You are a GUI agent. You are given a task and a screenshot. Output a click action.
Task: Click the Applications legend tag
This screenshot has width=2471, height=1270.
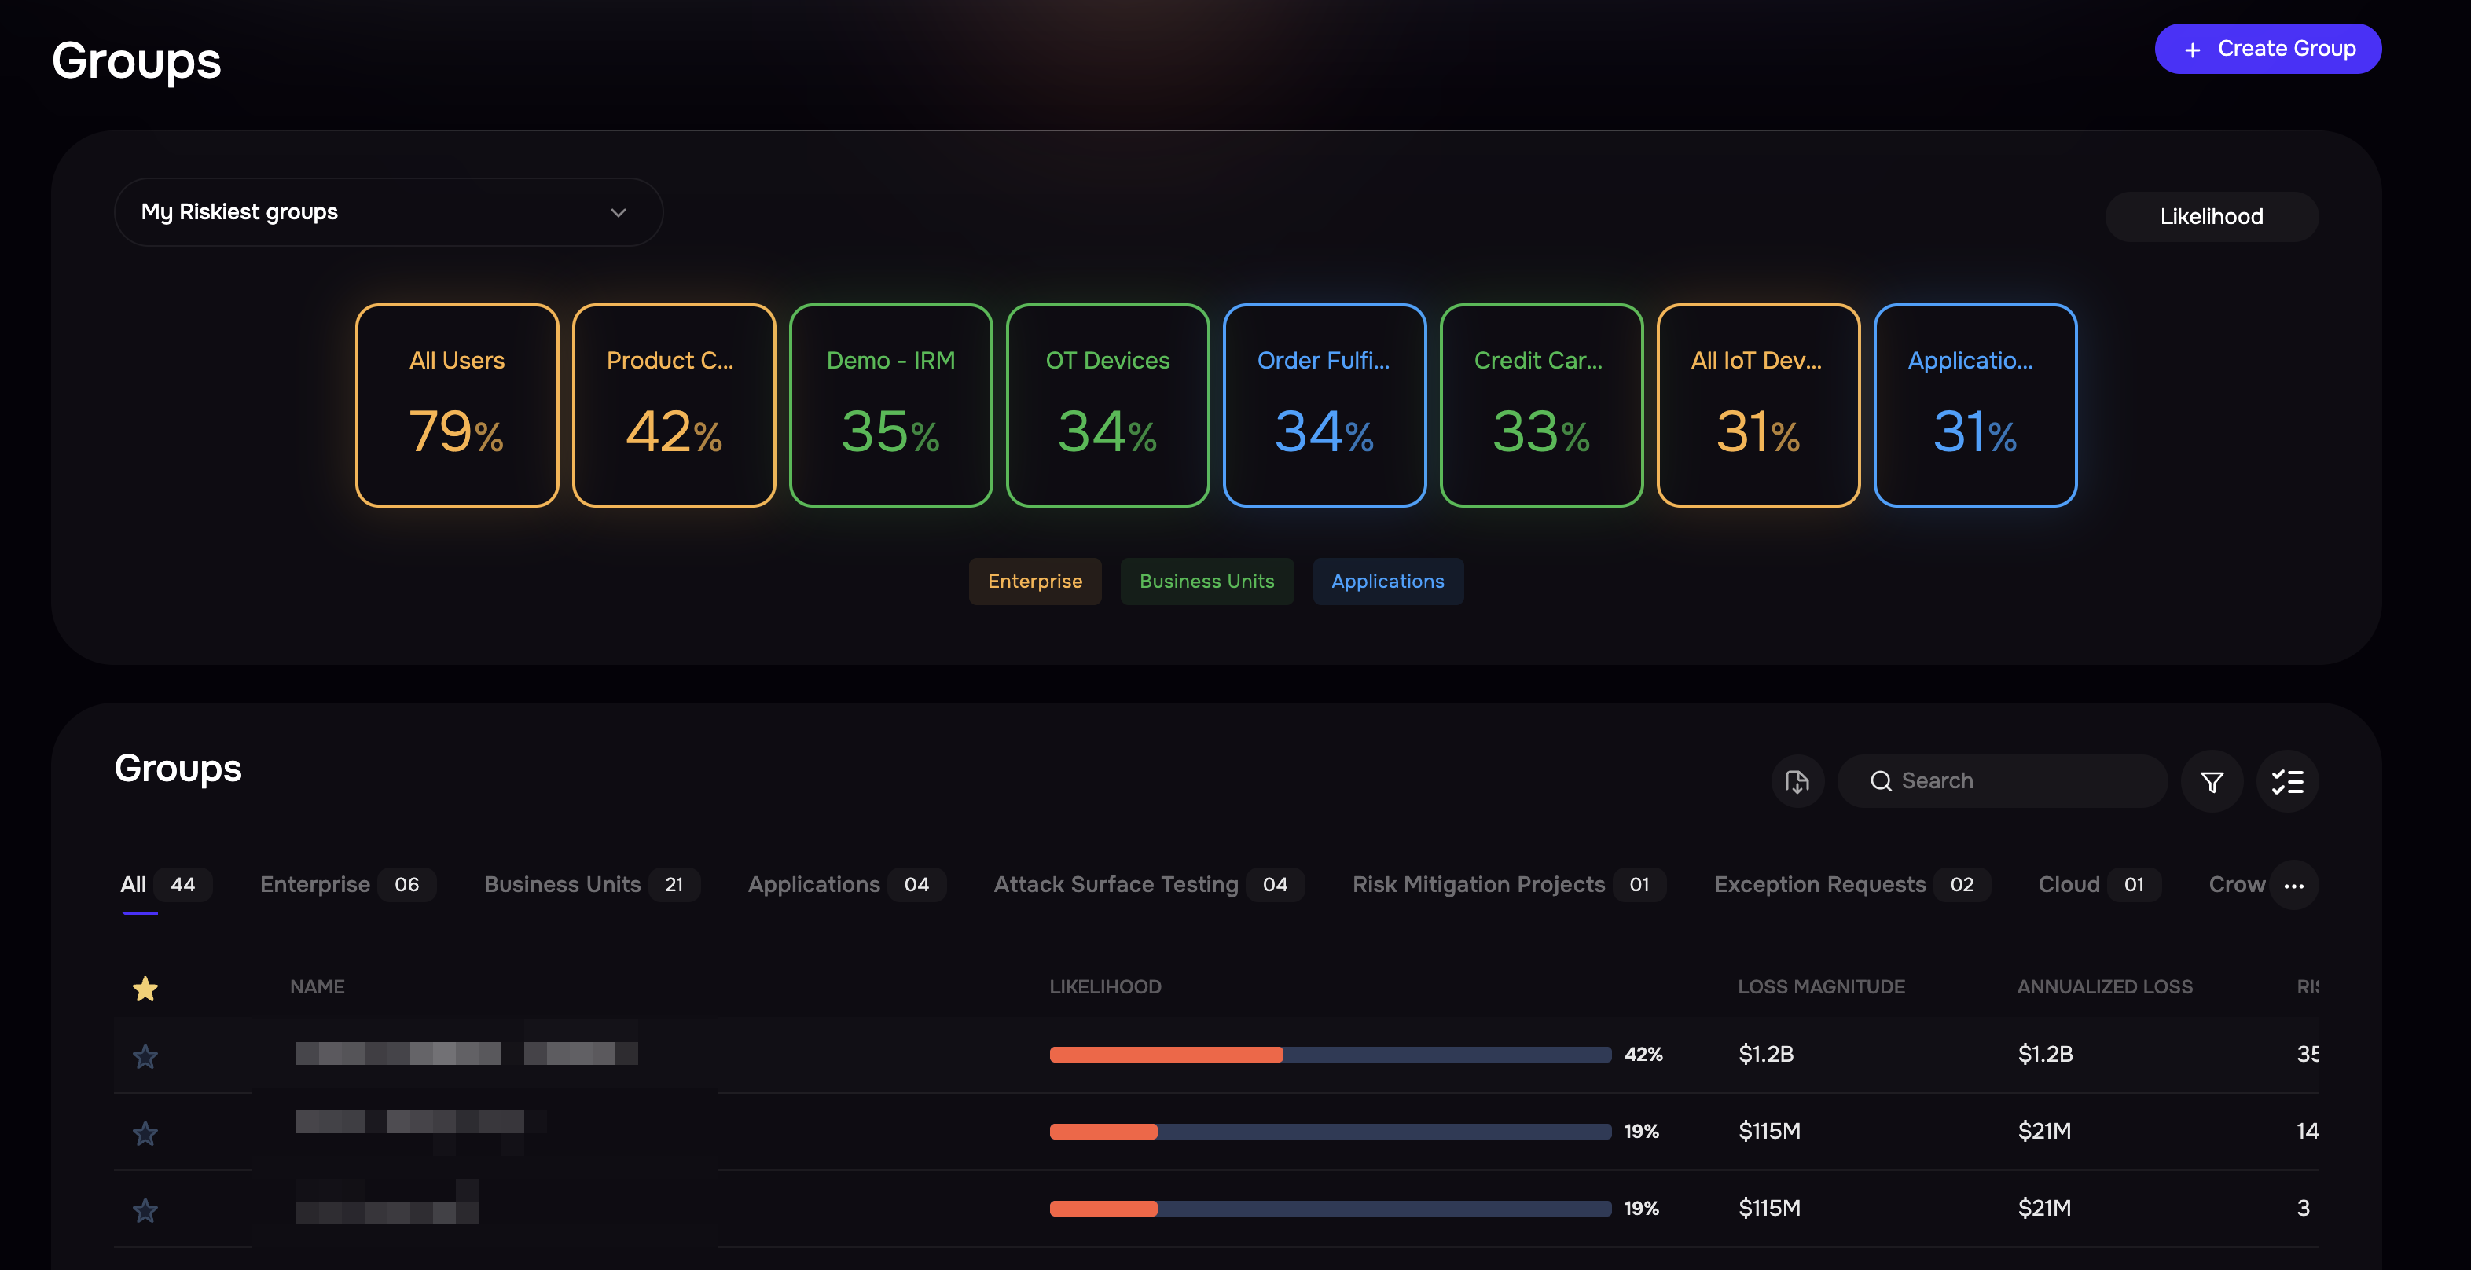(1387, 582)
